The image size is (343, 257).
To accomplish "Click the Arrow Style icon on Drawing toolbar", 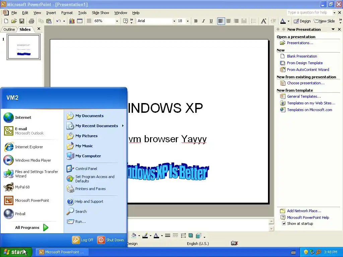I will pos(183,235).
